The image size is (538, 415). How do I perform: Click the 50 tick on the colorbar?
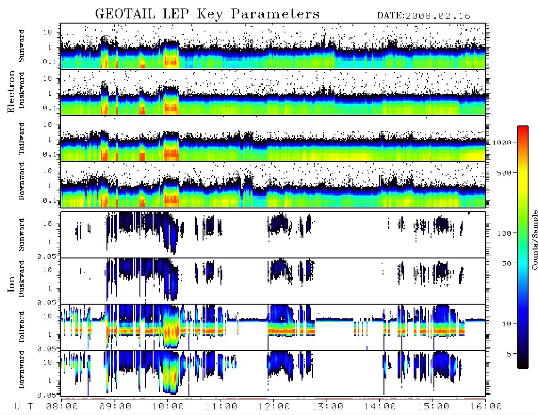pyautogui.click(x=507, y=264)
